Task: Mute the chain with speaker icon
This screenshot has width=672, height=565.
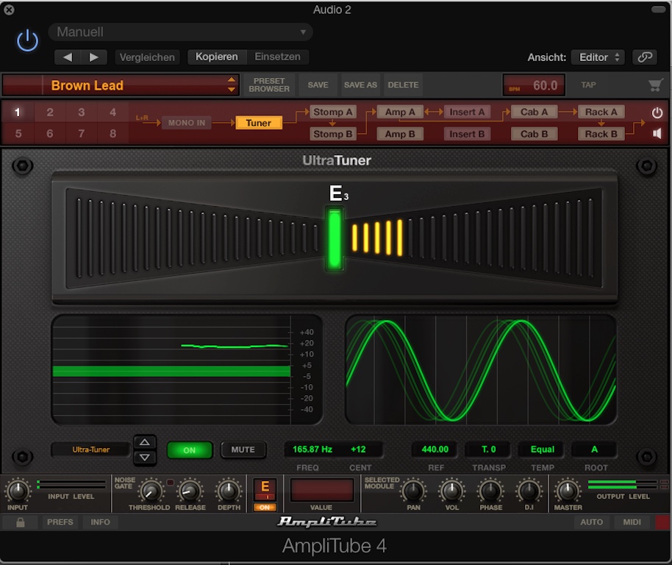Action: pos(657,134)
